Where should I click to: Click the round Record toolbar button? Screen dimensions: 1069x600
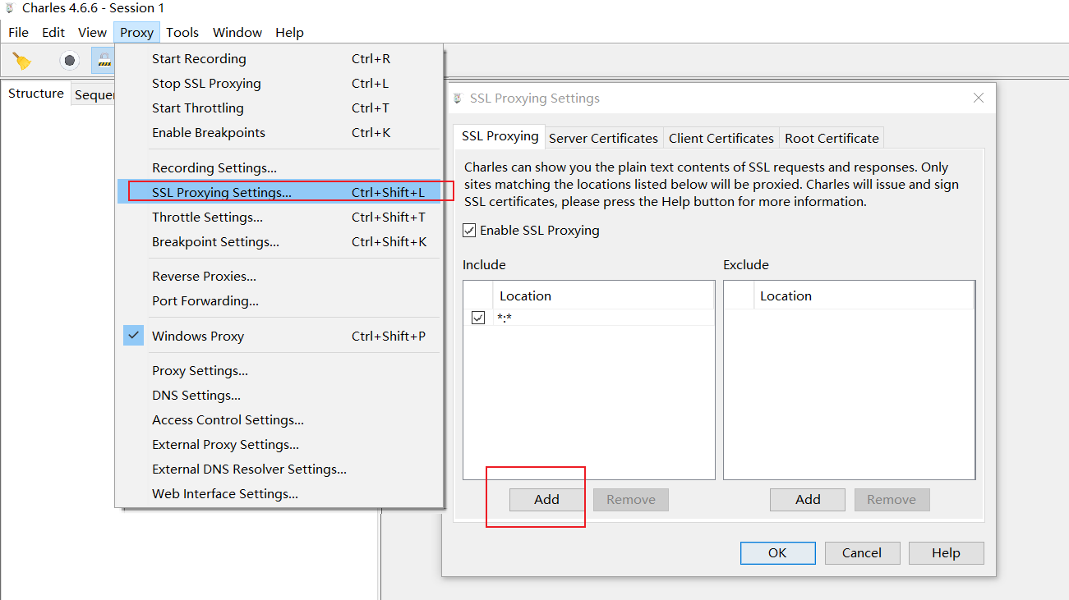(x=70, y=61)
